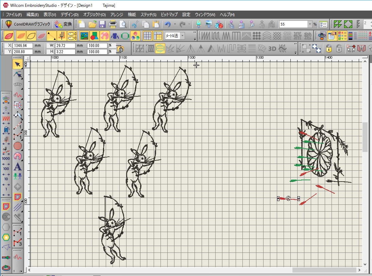This screenshot has height=276, width=372.
Task: Toggle the TrueView stitch display
Action: [x=9, y=36]
